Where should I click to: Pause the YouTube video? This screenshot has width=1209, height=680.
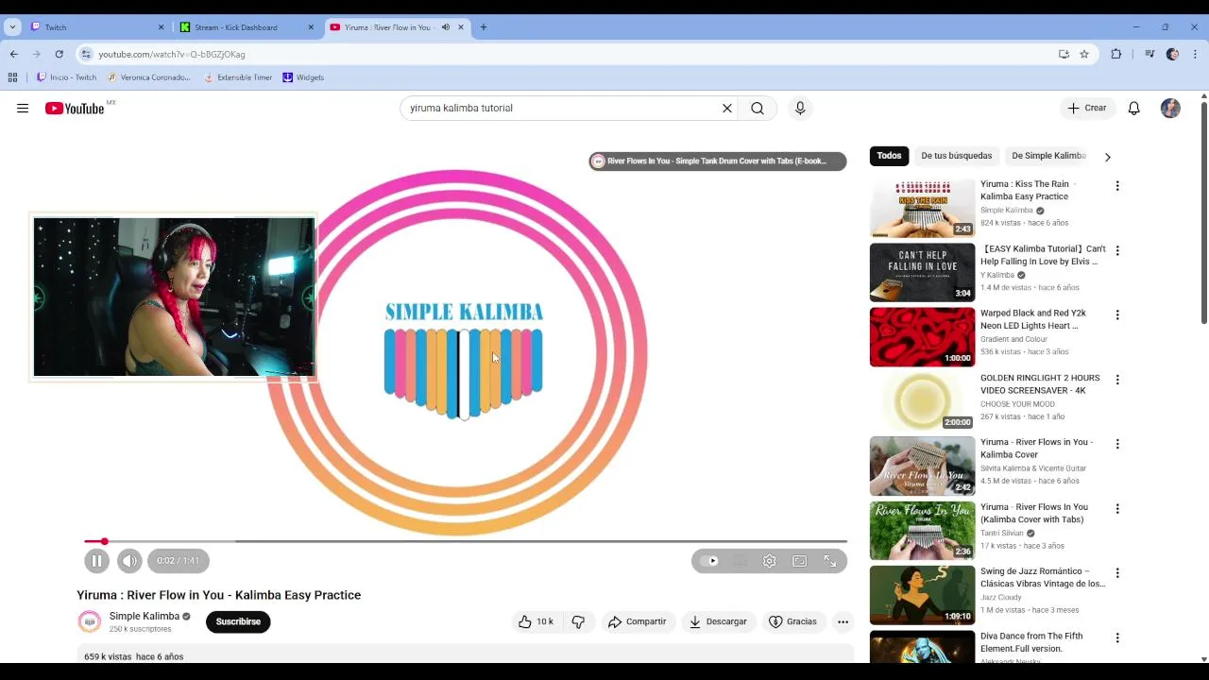[96, 561]
